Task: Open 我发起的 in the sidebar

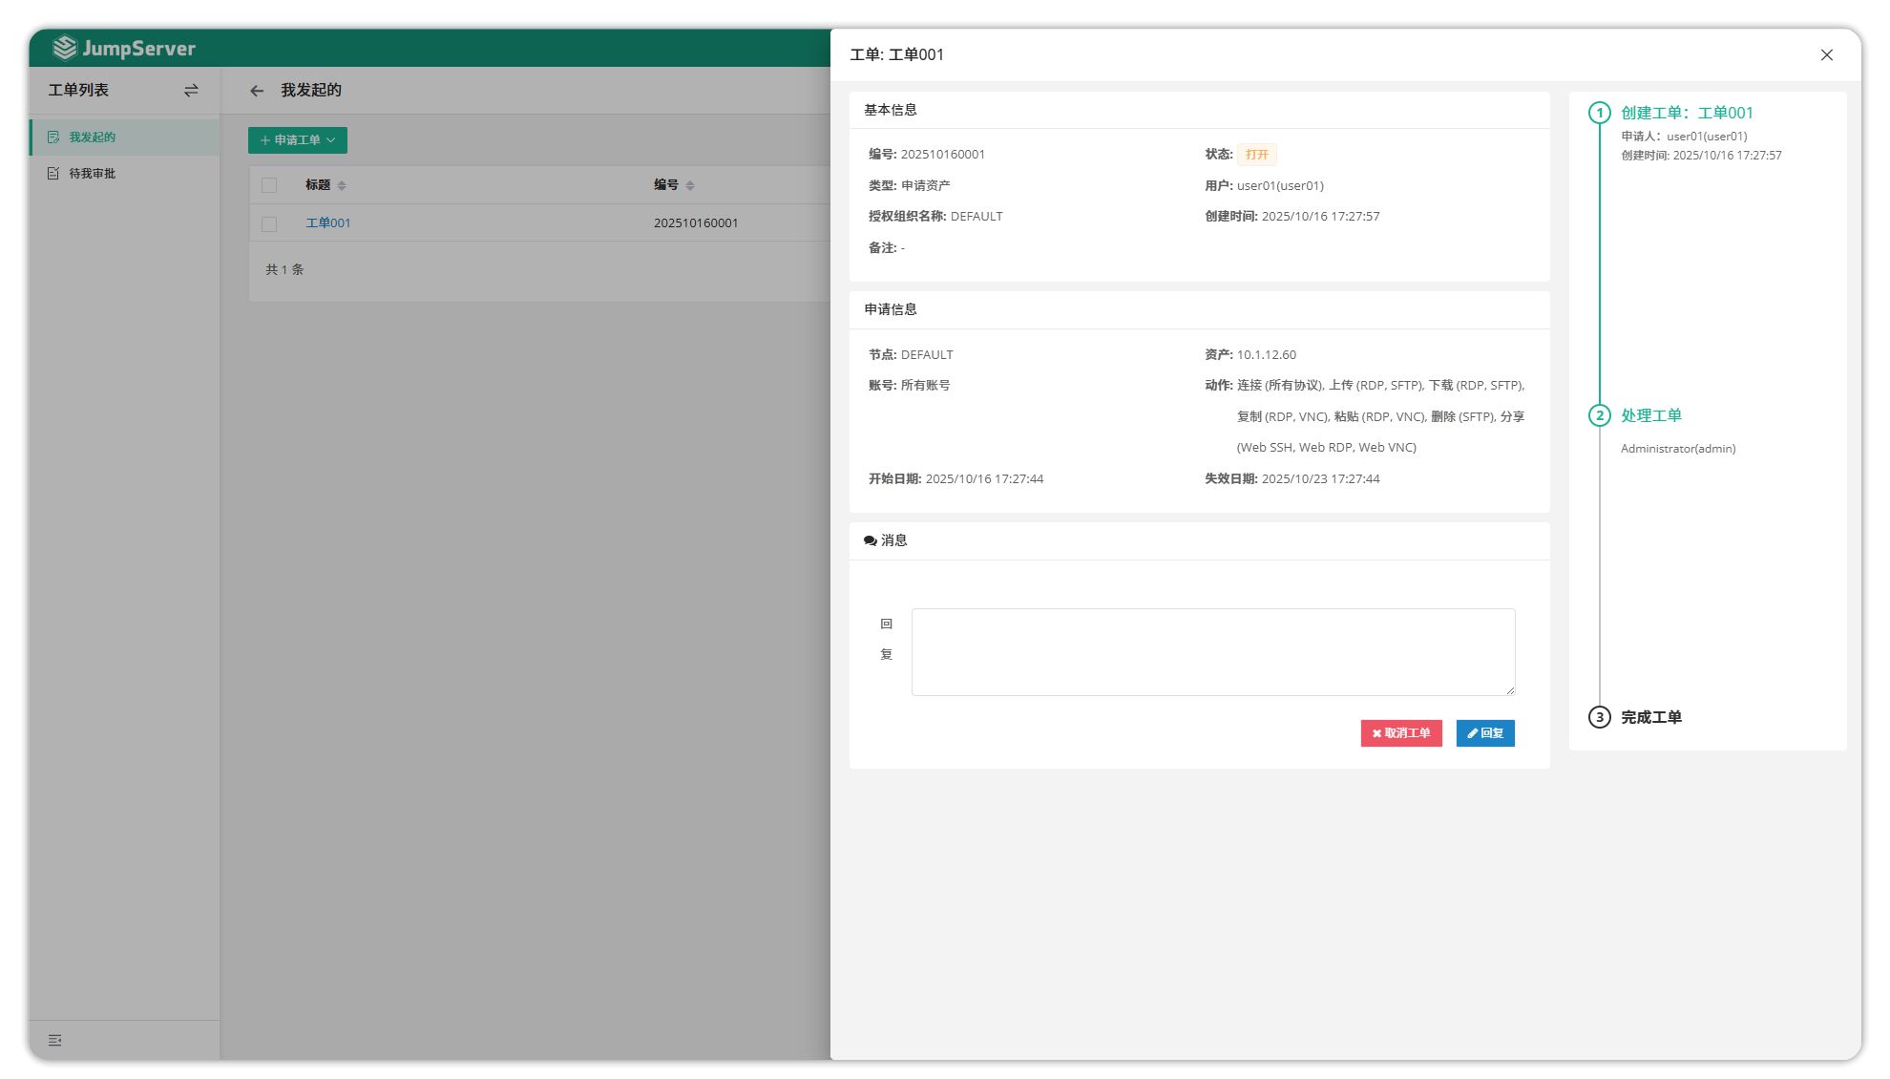Action: (92, 138)
